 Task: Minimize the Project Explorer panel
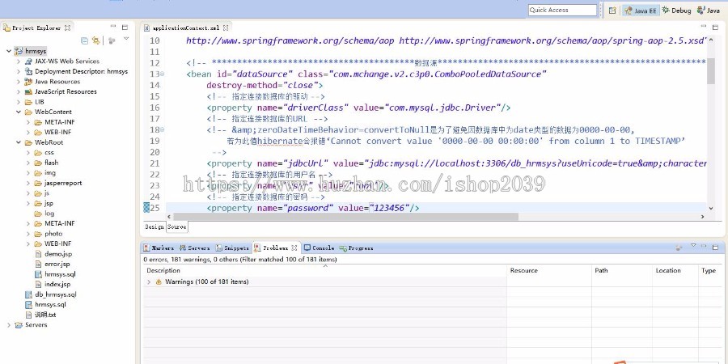113,27
